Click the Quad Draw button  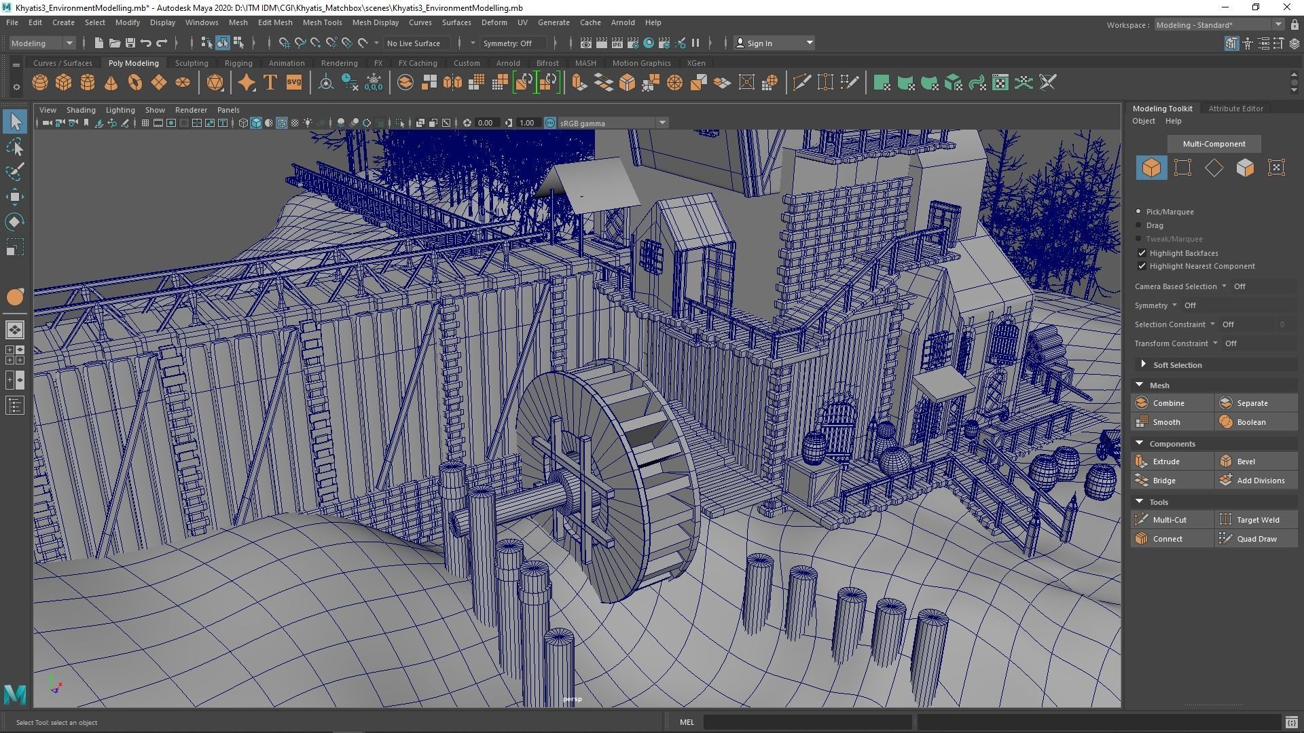point(1256,539)
